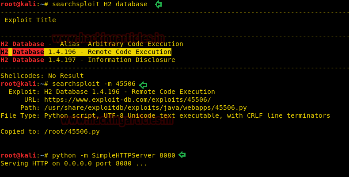Click the "Exploit:" description line under searchsploit -m
This screenshot has width=349, height=177.
pos(111,92)
